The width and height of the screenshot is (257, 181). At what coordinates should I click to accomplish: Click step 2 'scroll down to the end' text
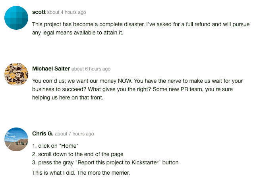click(x=78, y=154)
